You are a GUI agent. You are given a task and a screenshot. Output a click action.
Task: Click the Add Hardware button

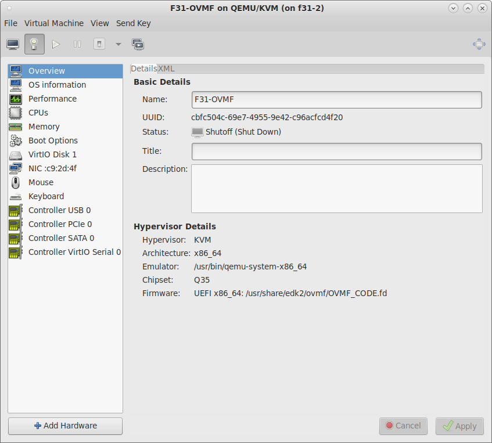tap(65, 426)
